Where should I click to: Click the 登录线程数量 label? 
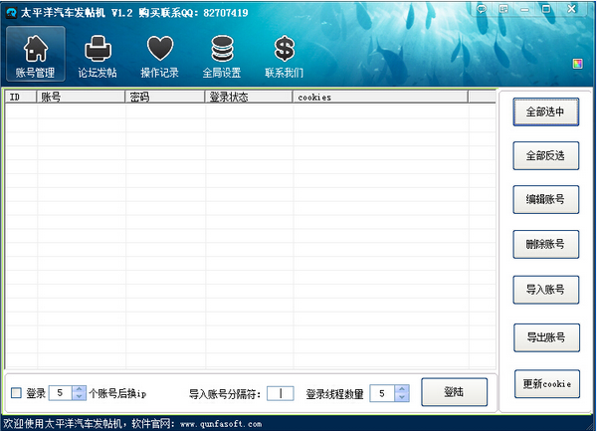pos(334,394)
